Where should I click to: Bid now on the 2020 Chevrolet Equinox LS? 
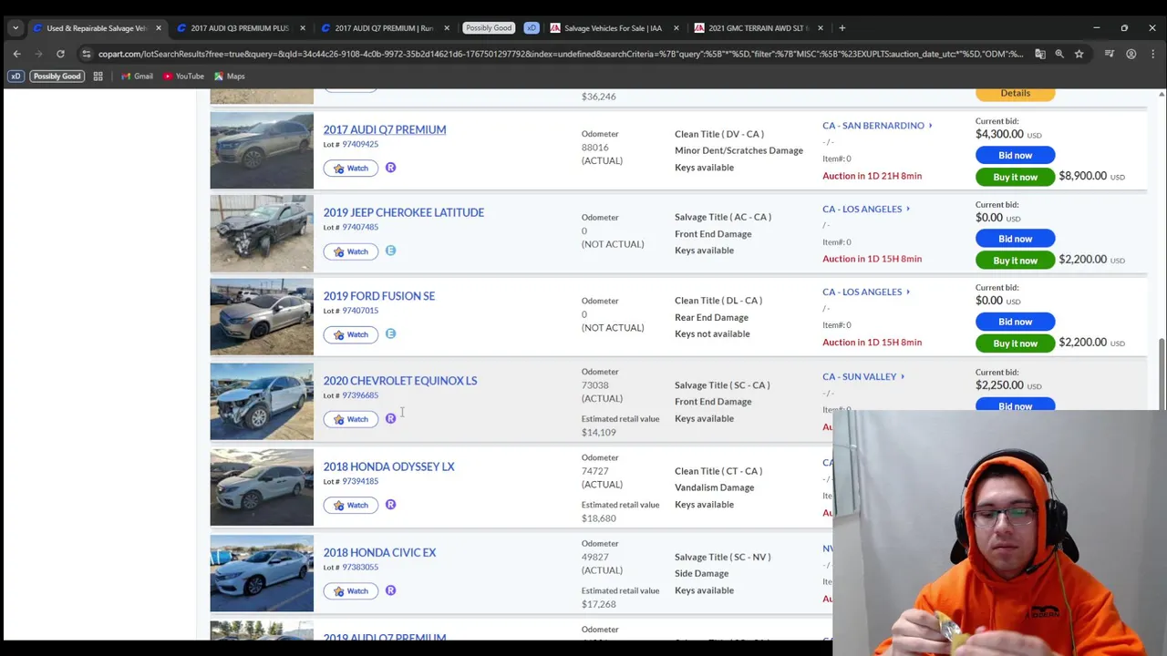tap(1015, 405)
